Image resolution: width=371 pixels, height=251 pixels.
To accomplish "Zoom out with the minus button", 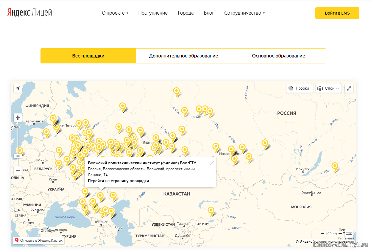I will 18,171.
